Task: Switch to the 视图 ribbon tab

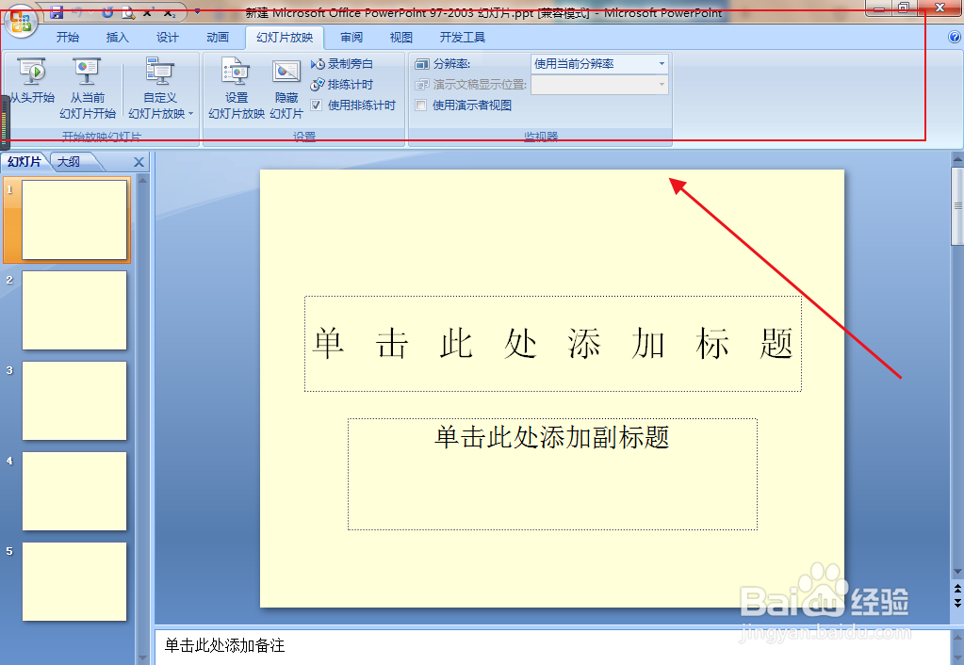Action: [x=400, y=37]
